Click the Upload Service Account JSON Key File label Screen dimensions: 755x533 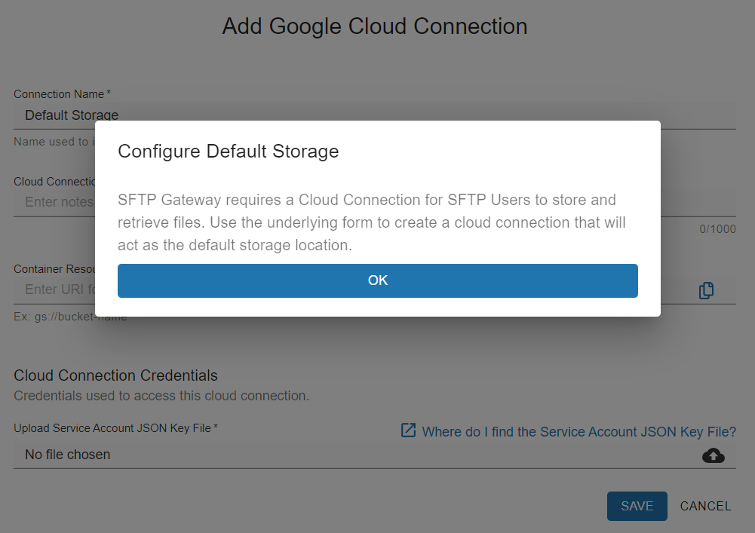(x=115, y=428)
